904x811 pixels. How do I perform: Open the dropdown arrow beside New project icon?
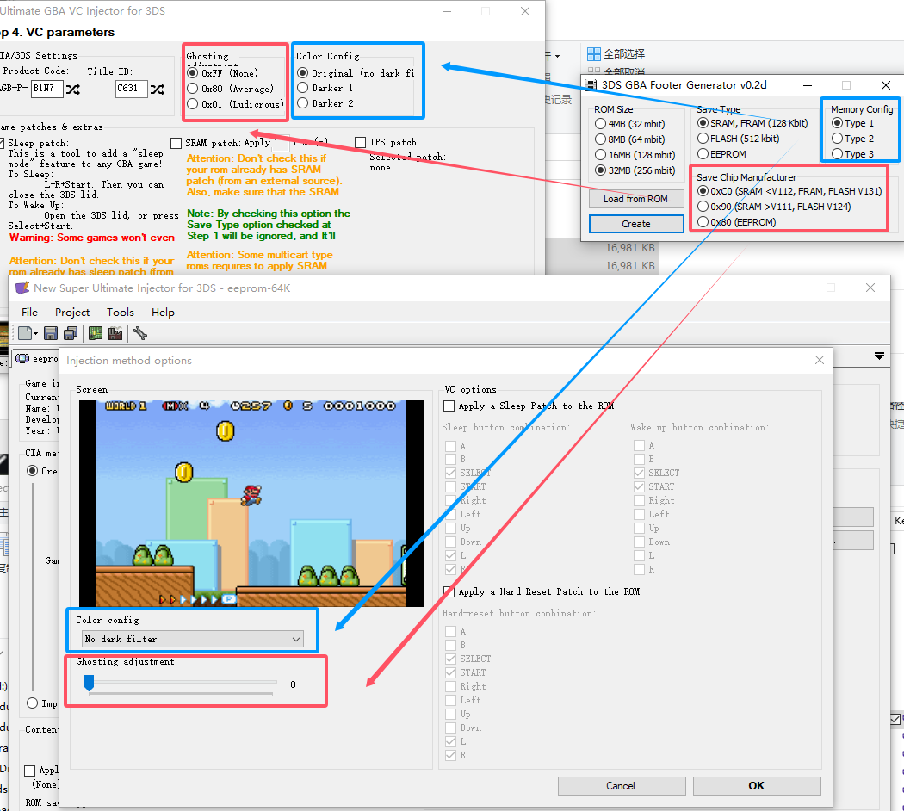click(x=36, y=334)
